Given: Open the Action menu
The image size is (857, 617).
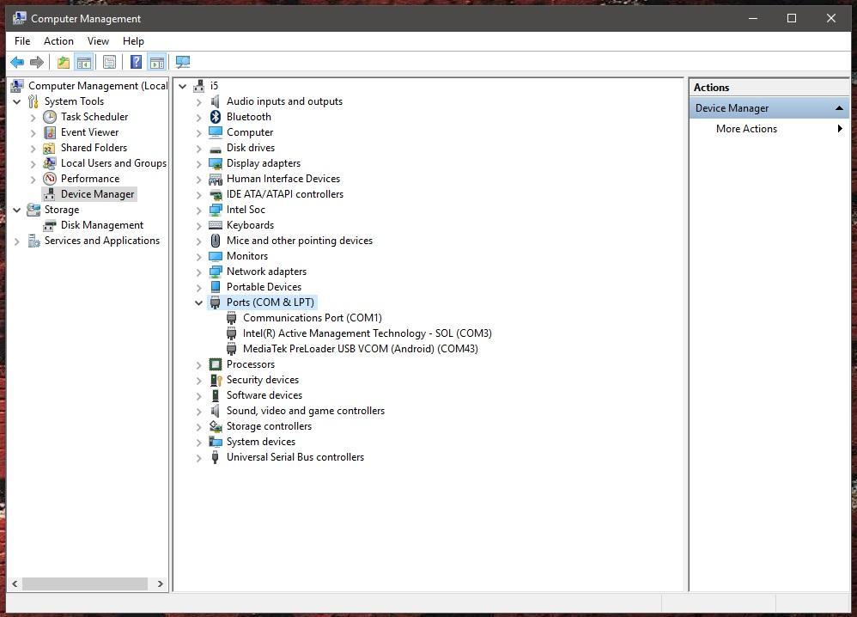Looking at the screenshot, I should click(58, 40).
